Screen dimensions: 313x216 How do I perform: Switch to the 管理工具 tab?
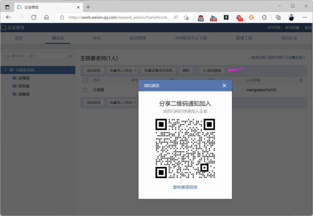(x=244, y=38)
